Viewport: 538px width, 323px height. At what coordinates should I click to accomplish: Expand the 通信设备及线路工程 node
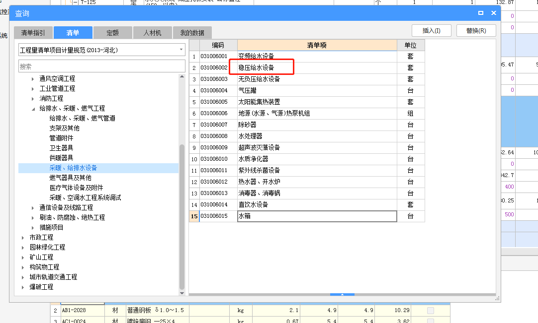pyautogui.click(x=33, y=208)
